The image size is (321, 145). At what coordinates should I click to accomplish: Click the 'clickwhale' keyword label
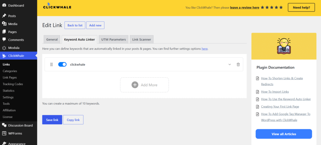click(78, 64)
